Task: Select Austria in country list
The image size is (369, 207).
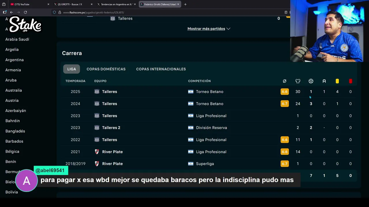Action: tap(12, 100)
